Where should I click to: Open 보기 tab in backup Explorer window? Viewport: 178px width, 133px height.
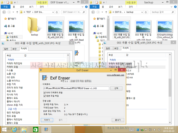click(x=120, y=7)
